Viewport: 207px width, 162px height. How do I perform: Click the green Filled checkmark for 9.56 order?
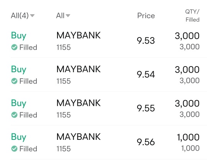(x=14, y=149)
